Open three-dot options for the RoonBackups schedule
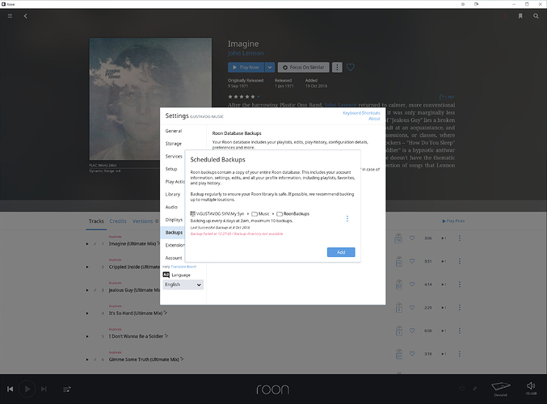The image size is (547, 404). pyautogui.click(x=347, y=218)
